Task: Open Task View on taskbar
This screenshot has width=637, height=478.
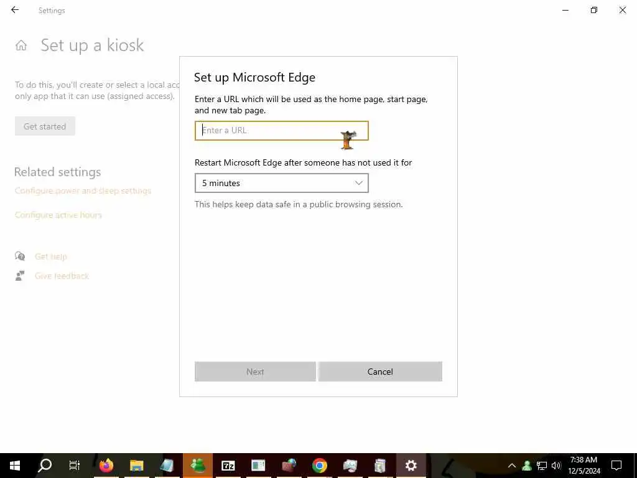Action: point(75,466)
